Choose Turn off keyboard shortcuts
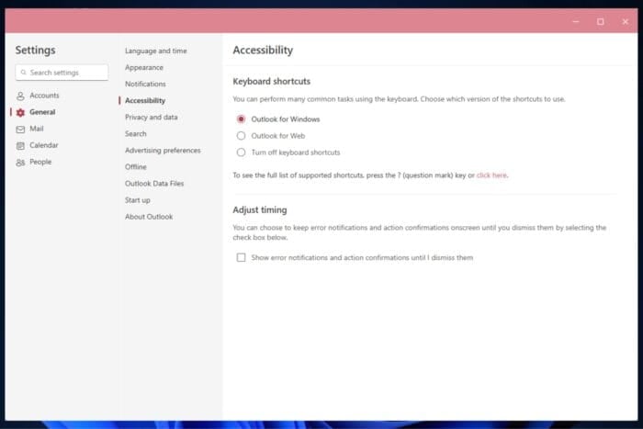 241,152
